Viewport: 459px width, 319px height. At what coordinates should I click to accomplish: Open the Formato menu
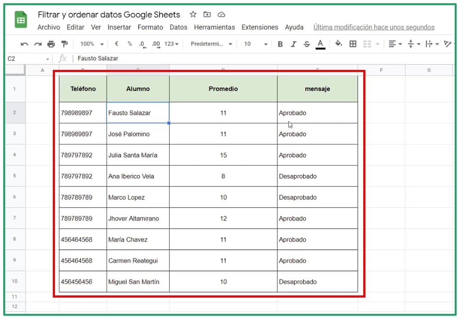[150, 27]
